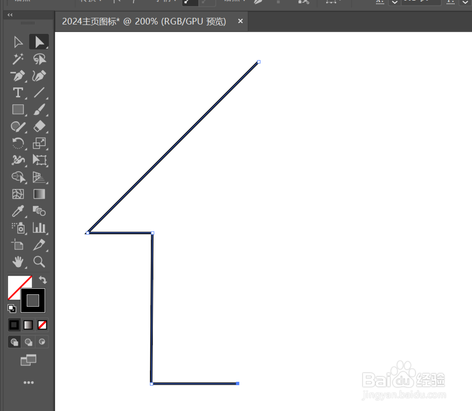This screenshot has width=472, height=411.
Task: Select the Symbol Sprayer tool
Action: 18,228
